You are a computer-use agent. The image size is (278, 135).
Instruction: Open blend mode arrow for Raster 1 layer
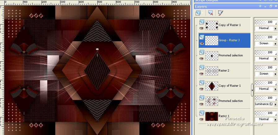(x=275, y=120)
